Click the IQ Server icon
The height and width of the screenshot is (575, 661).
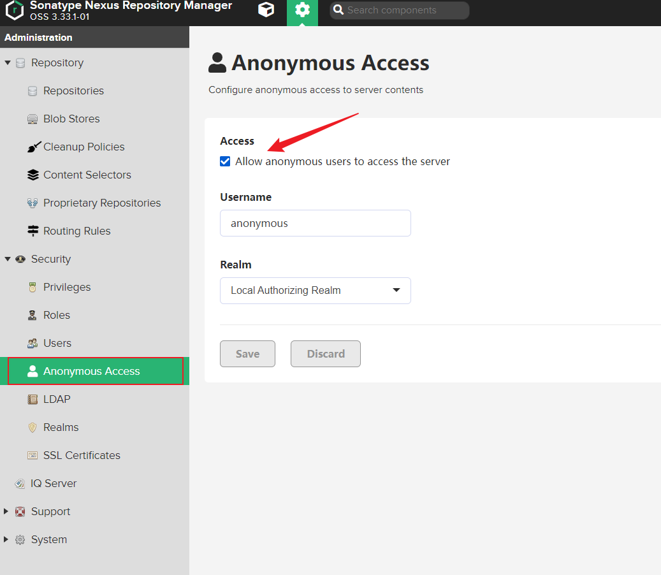click(x=20, y=483)
